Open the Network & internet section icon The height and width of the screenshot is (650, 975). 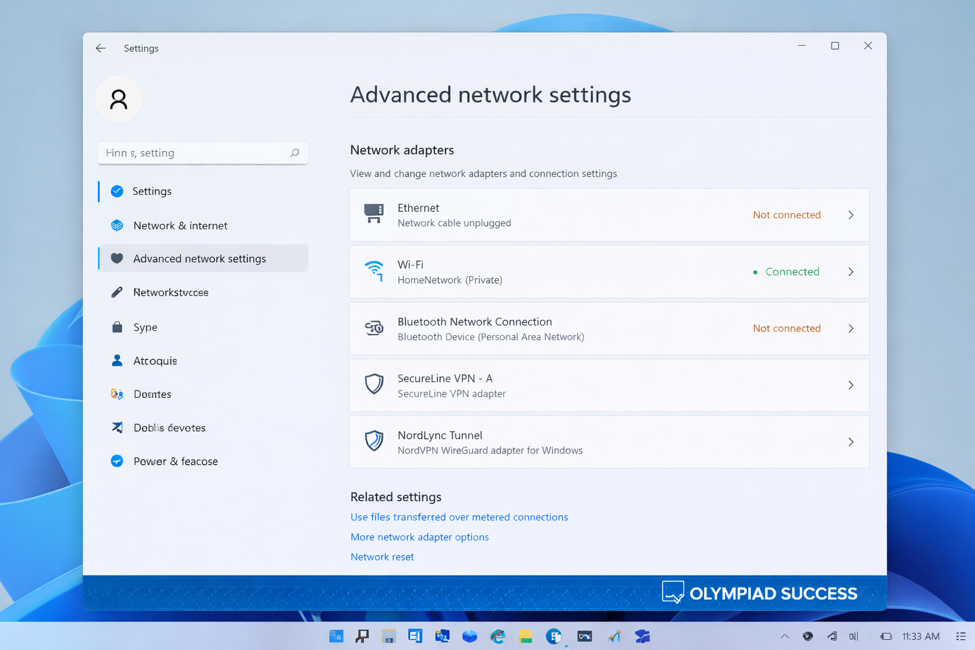tap(117, 225)
